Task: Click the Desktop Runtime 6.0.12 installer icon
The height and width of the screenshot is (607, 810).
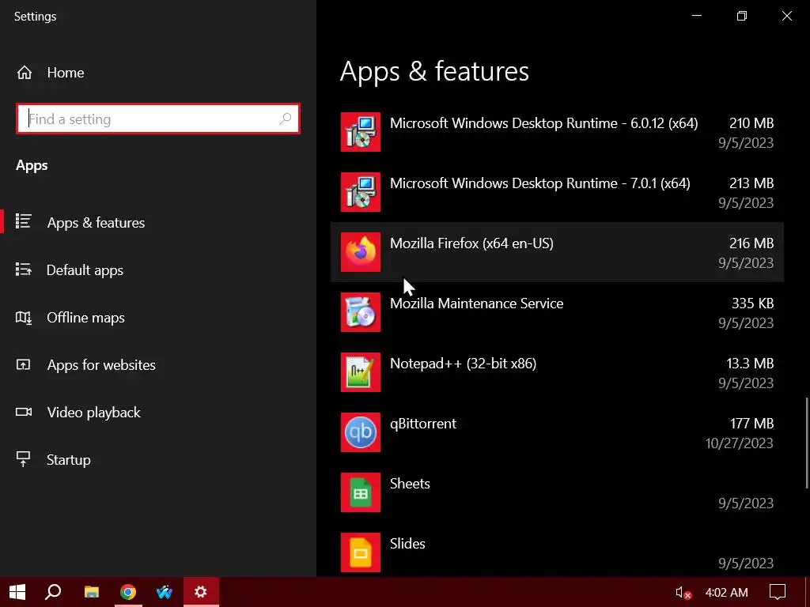Action: (361, 132)
